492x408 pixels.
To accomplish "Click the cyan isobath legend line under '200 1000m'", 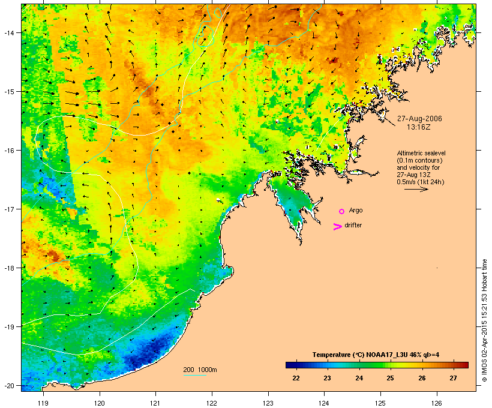I will [x=195, y=375].
